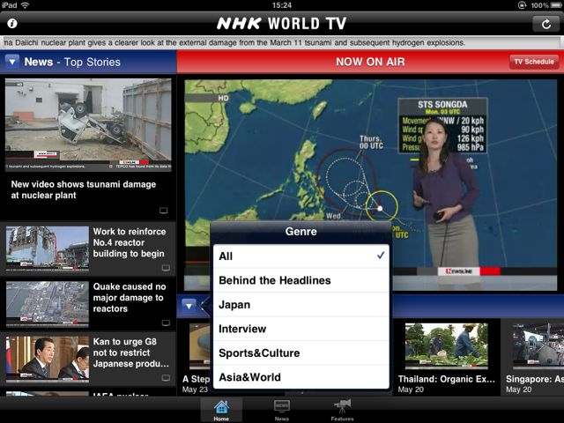Tap the Kan press conference thumbnail
The width and height of the screenshot is (564, 423).
[48, 359]
